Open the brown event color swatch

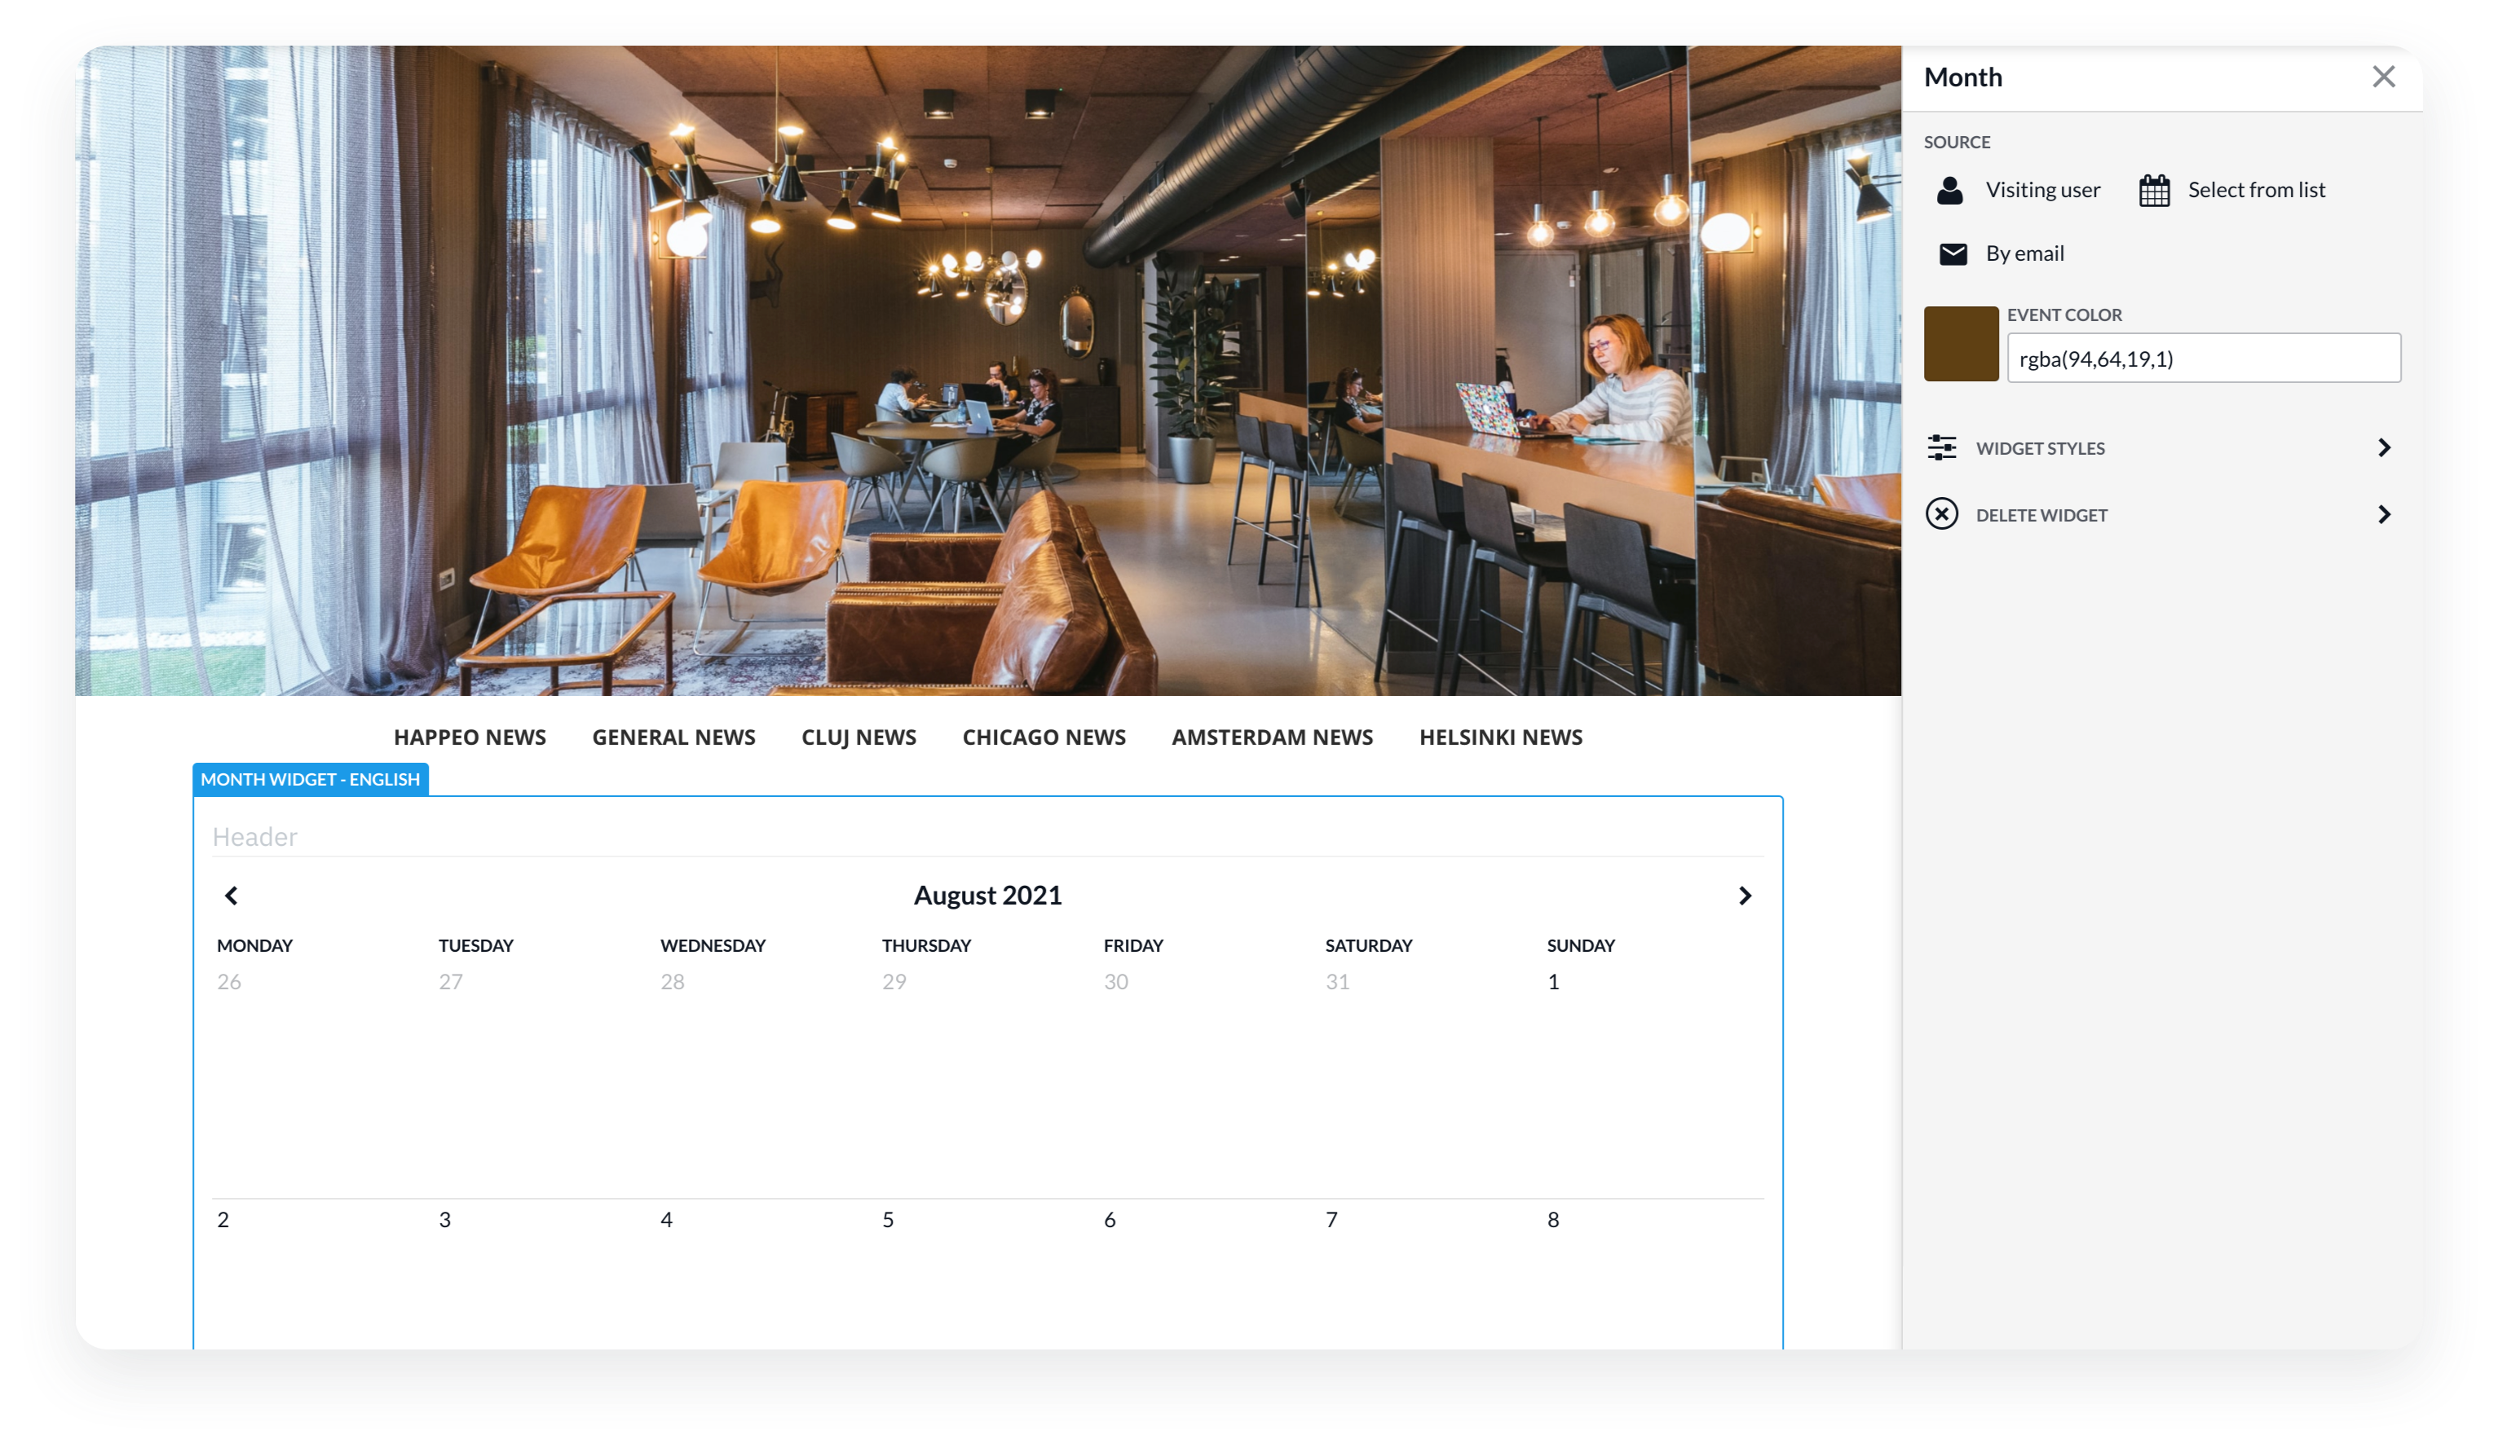[x=1960, y=344]
